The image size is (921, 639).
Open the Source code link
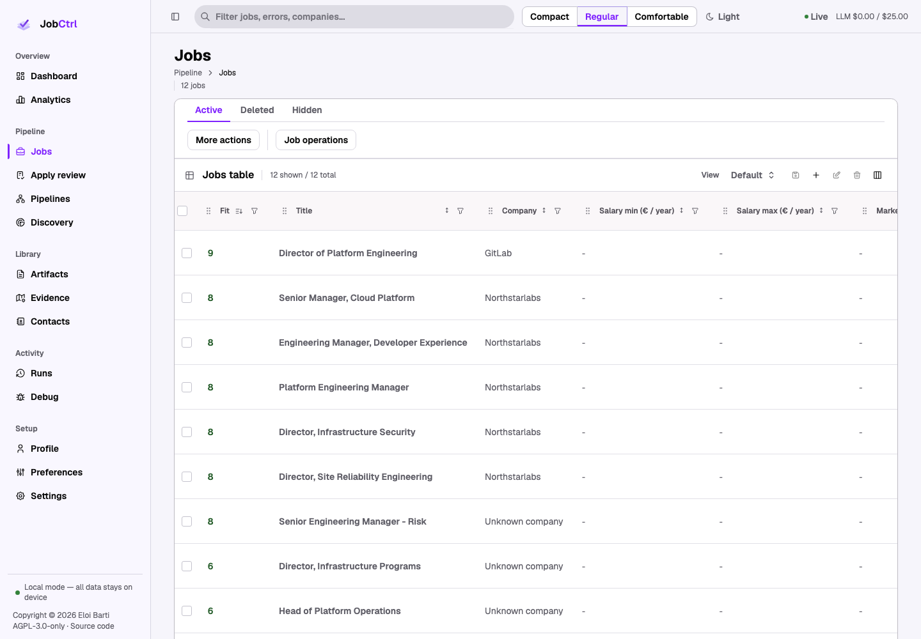click(92, 626)
